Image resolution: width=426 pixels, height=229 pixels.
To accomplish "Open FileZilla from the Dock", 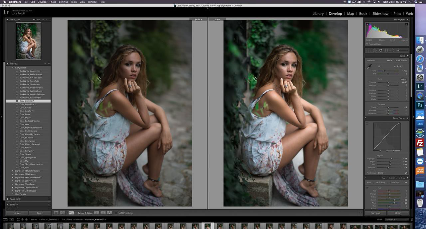I will 420,143.
